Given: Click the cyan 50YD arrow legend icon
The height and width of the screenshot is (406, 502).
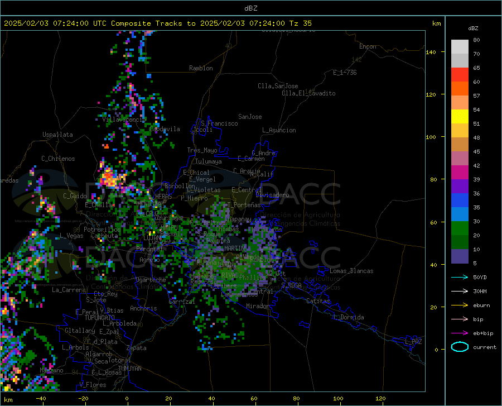Looking at the screenshot, I should pyautogui.click(x=460, y=277).
